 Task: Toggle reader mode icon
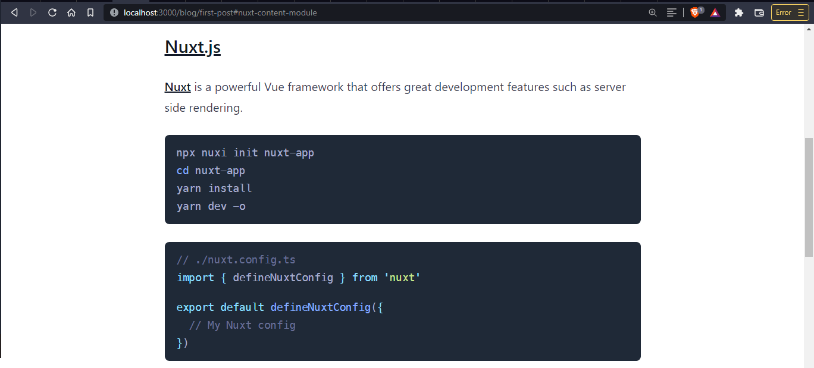click(x=671, y=12)
